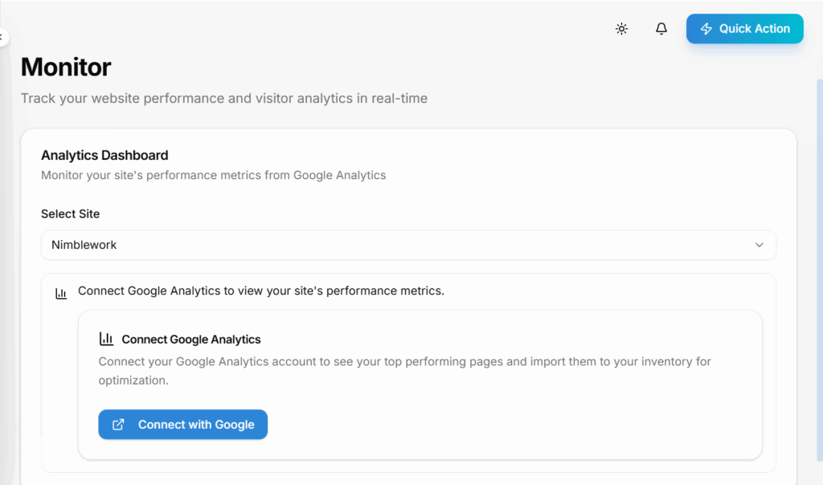Click the Monitor page heading
This screenshot has height=485, width=823.
tap(66, 67)
